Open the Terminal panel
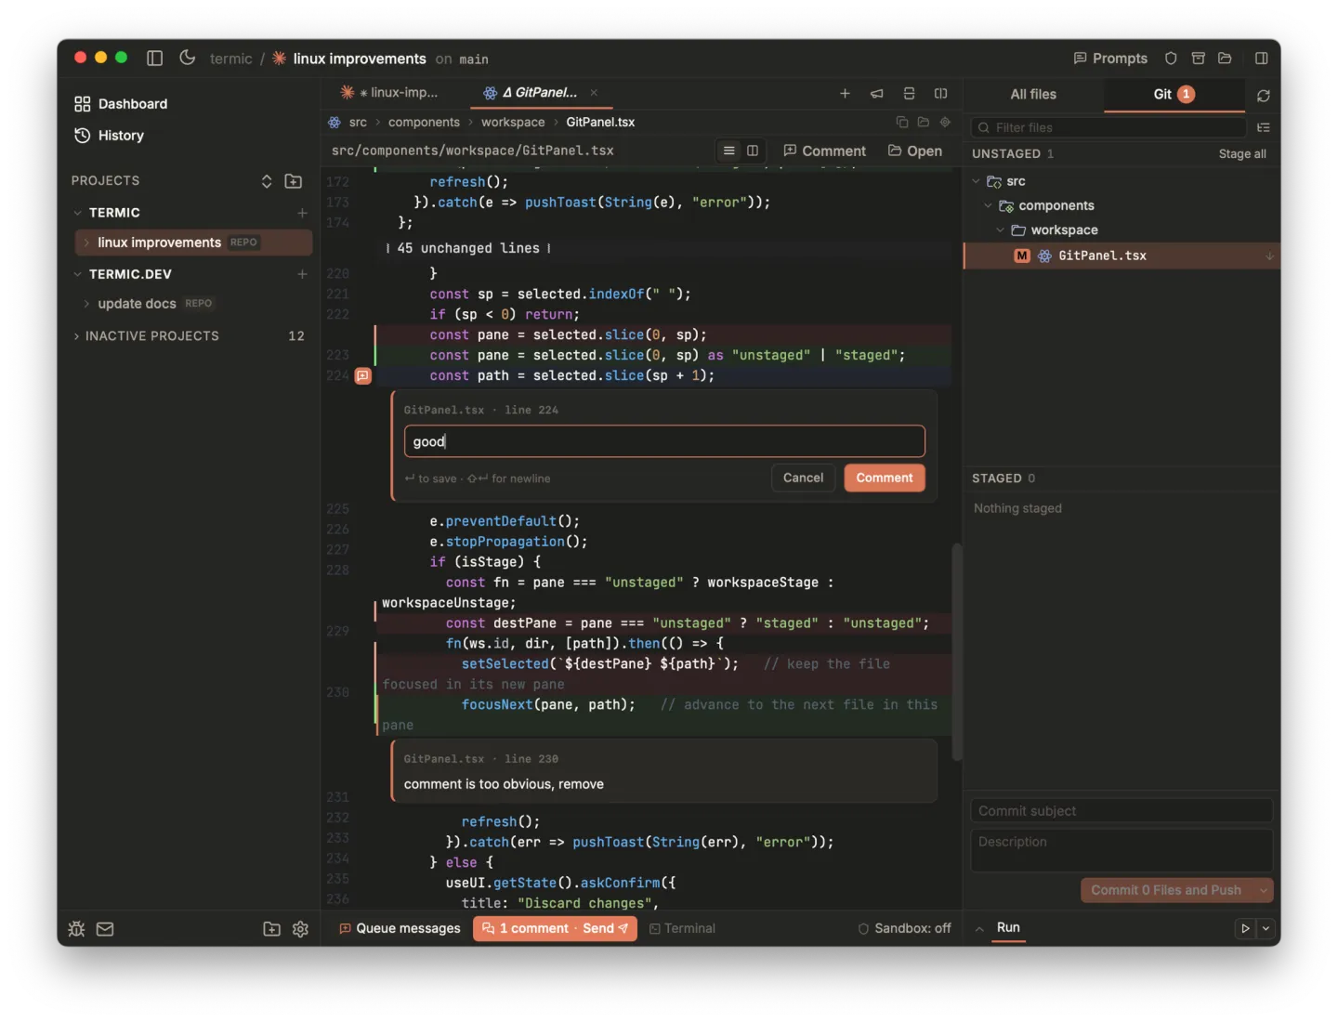Image resolution: width=1338 pixels, height=1022 pixels. pyautogui.click(x=682, y=928)
